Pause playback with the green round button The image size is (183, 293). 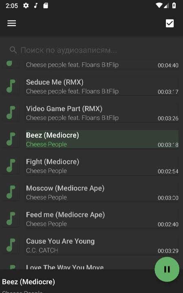pyautogui.click(x=167, y=269)
